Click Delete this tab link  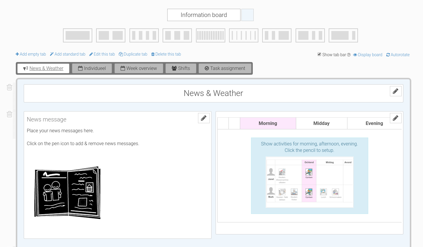[166, 54]
